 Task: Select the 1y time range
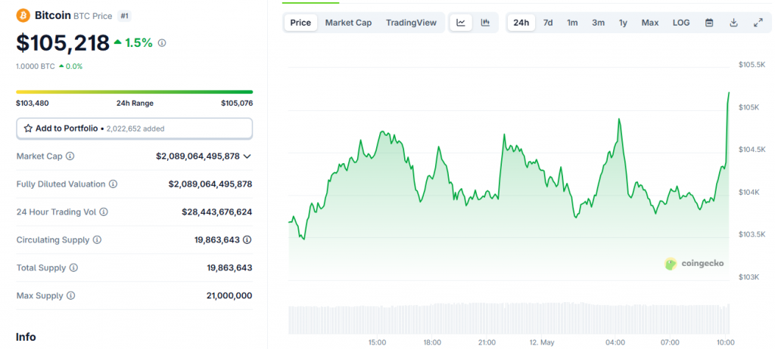(624, 23)
